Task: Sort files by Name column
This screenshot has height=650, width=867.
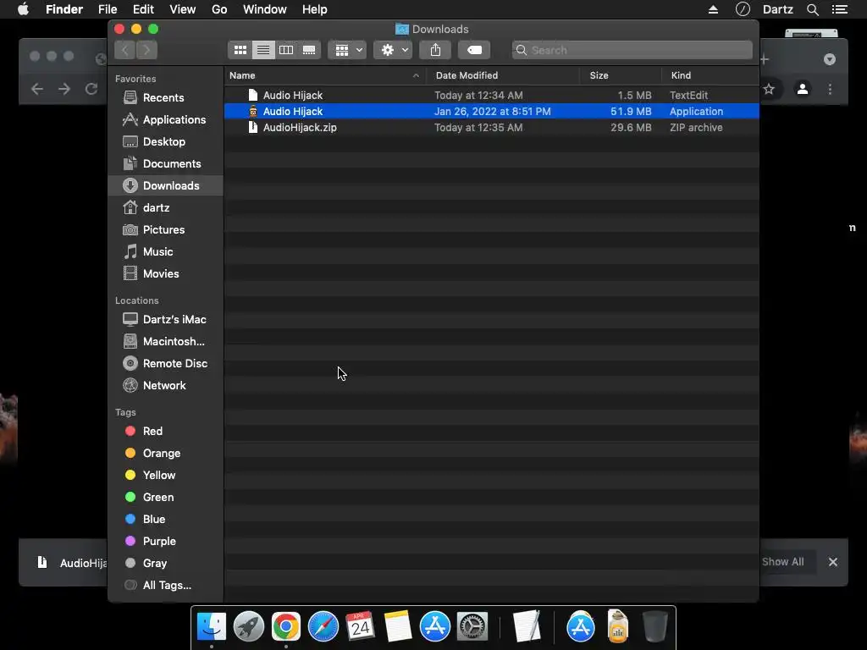Action: pos(324,75)
